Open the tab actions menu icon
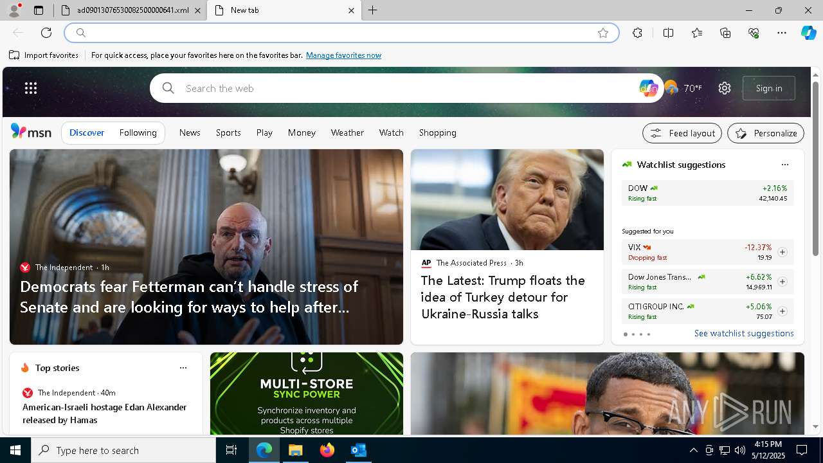Image resolution: width=823 pixels, height=463 pixels. (39, 10)
